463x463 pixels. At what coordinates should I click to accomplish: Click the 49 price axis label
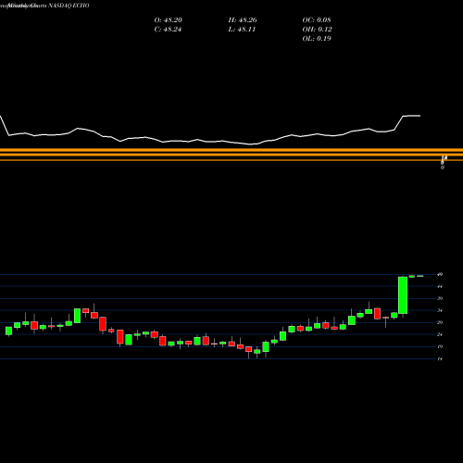tap(440, 274)
